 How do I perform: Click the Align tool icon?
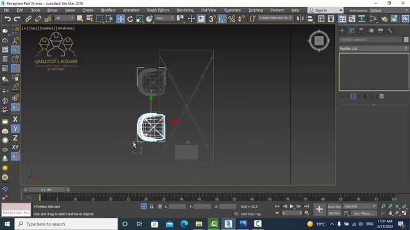(x=310, y=19)
